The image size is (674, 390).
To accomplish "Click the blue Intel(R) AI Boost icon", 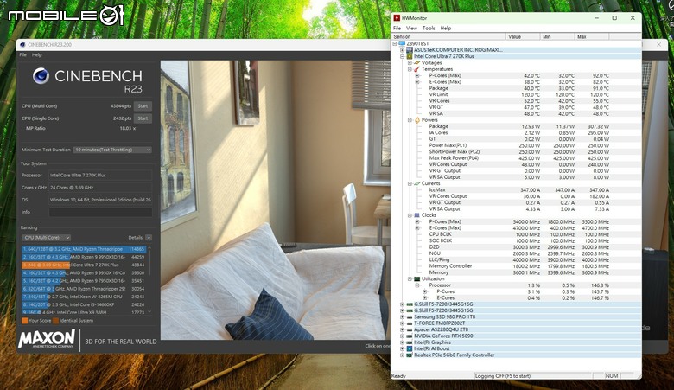I will point(410,348).
